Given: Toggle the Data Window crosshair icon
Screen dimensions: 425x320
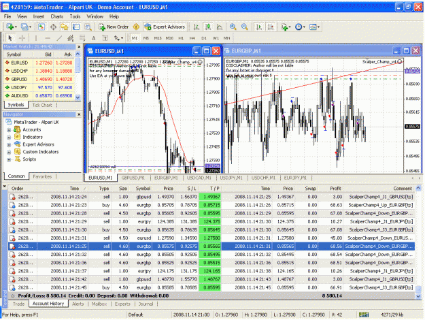Looking at the screenshot, I should coord(53,27).
